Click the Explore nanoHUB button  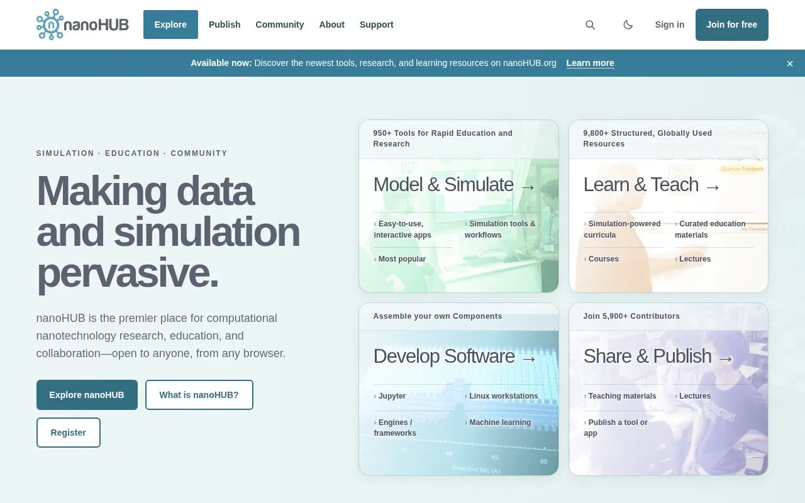[87, 395]
